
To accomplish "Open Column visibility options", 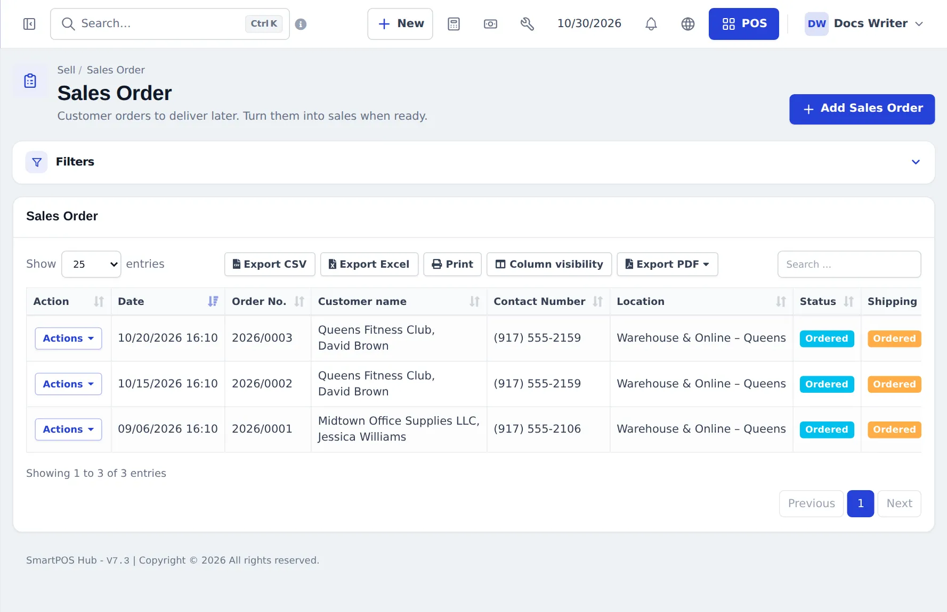I will [549, 264].
